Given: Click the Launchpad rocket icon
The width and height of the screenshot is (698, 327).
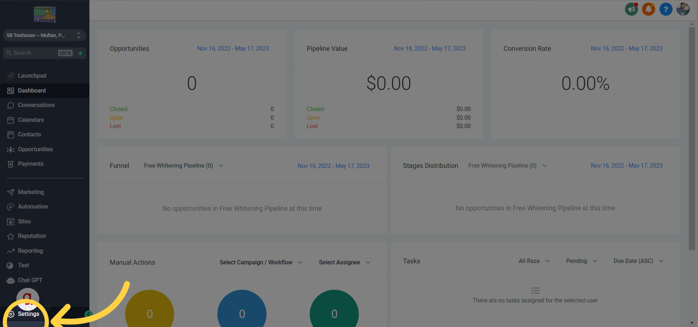Looking at the screenshot, I should 11,76.
